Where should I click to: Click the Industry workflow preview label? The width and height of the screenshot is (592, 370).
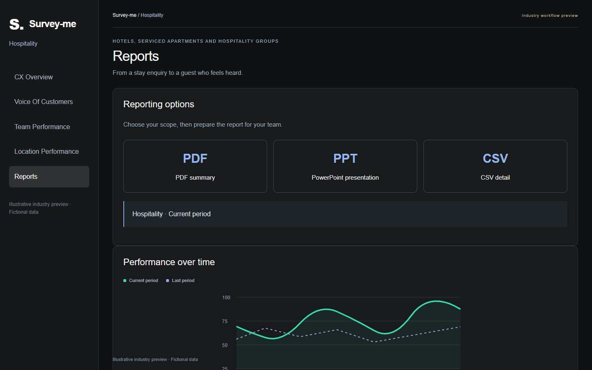click(x=550, y=16)
